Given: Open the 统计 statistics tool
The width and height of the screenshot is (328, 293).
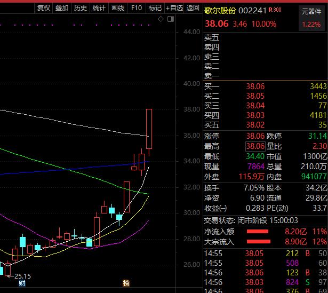Looking at the screenshot, I should click(99, 8).
